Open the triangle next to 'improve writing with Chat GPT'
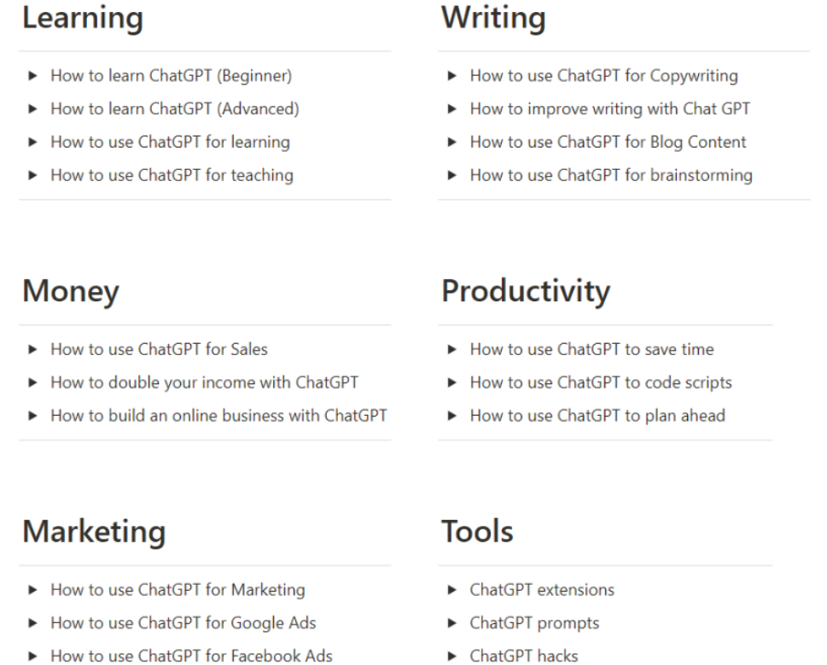This screenshot has width=827, height=665. coord(452,109)
